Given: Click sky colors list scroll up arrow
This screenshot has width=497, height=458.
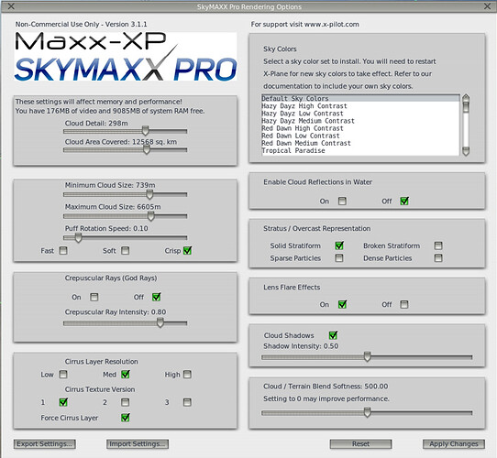Looking at the screenshot, I should pyautogui.click(x=466, y=97).
